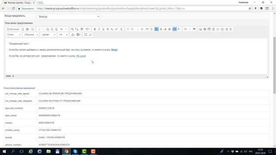The width and height of the screenshot is (276, 155).
Task: Open Skype from the taskbar
Action: click(75, 151)
